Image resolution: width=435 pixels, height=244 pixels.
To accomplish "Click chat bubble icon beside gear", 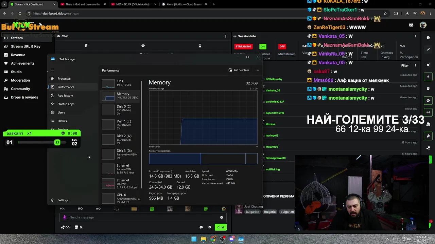I will tap(201, 227).
